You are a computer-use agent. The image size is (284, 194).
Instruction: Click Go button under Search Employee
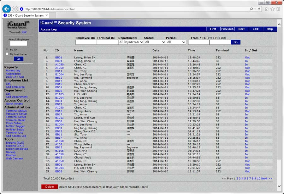click(19, 59)
